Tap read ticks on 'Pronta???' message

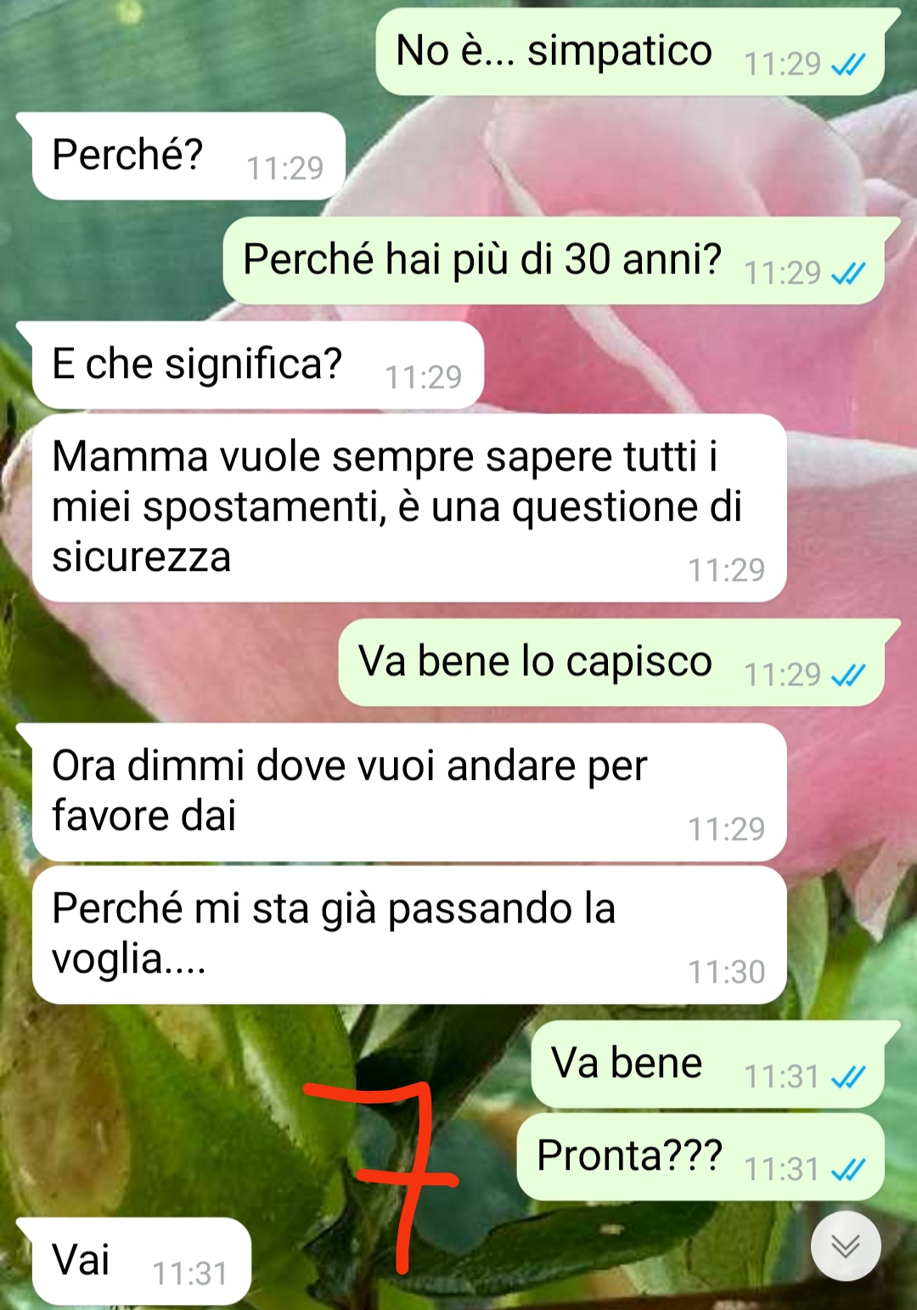(847, 1170)
